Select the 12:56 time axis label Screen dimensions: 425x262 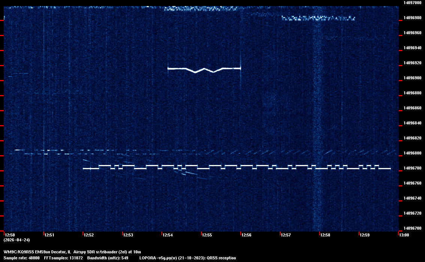[246, 235]
